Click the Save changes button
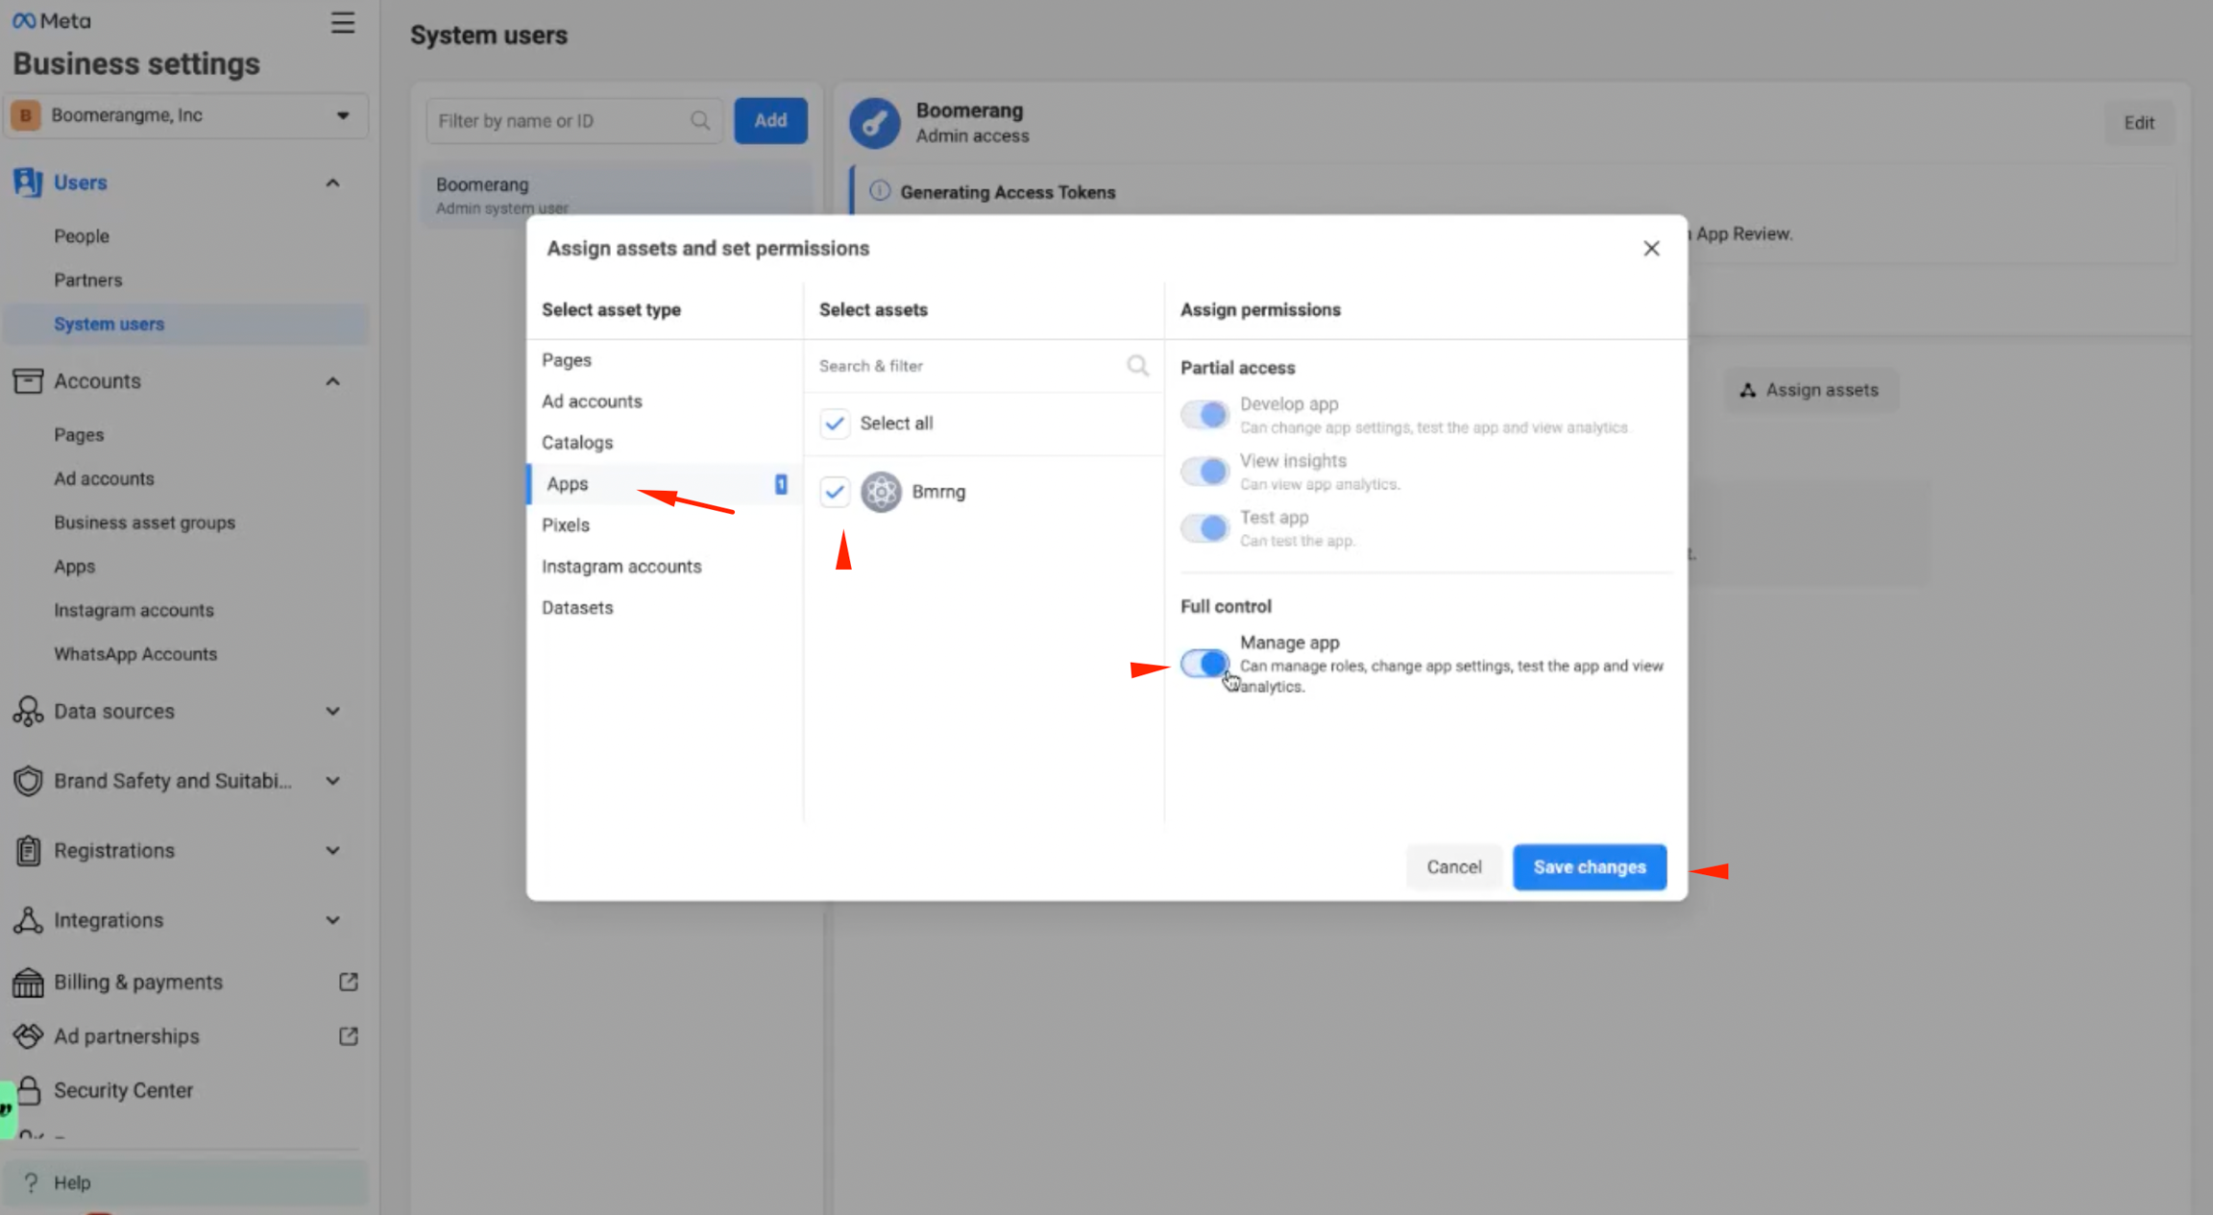The image size is (2213, 1215). (x=1589, y=867)
